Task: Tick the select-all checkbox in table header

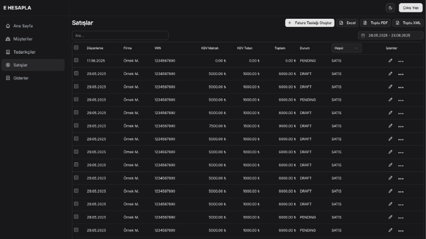Action: pyautogui.click(x=76, y=48)
